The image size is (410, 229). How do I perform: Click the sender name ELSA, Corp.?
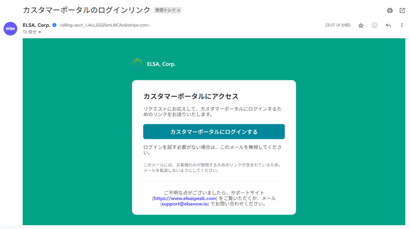pyautogui.click(x=36, y=25)
